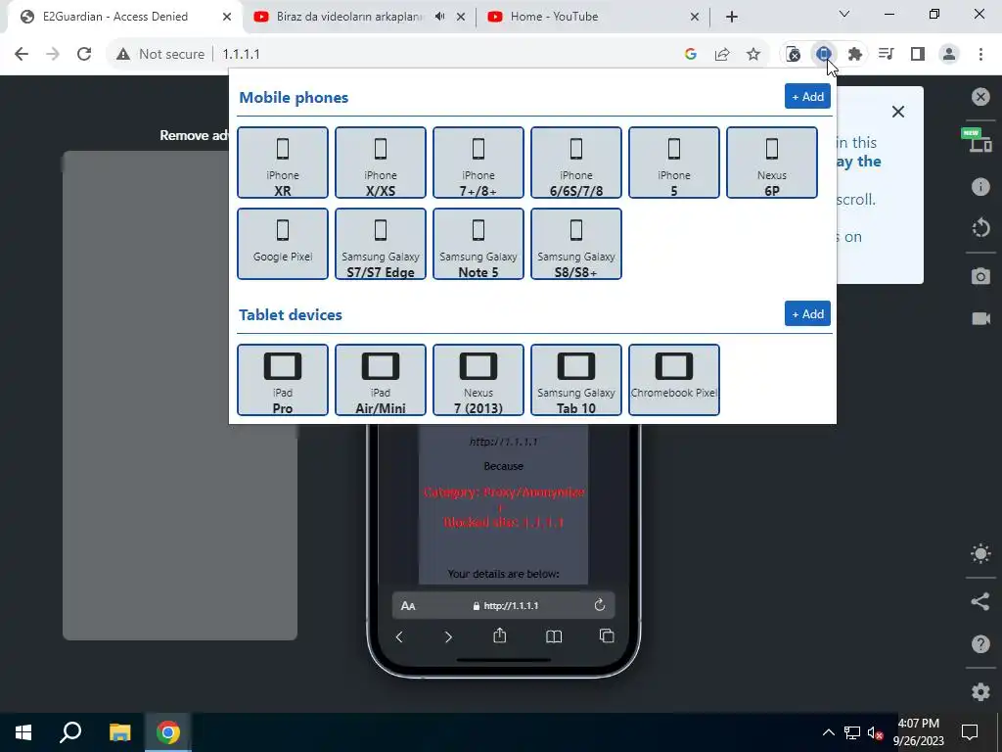The width and height of the screenshot is (1002, 752).
Task: Close the simulator with sidebar X
Action: tap(980, 97)
